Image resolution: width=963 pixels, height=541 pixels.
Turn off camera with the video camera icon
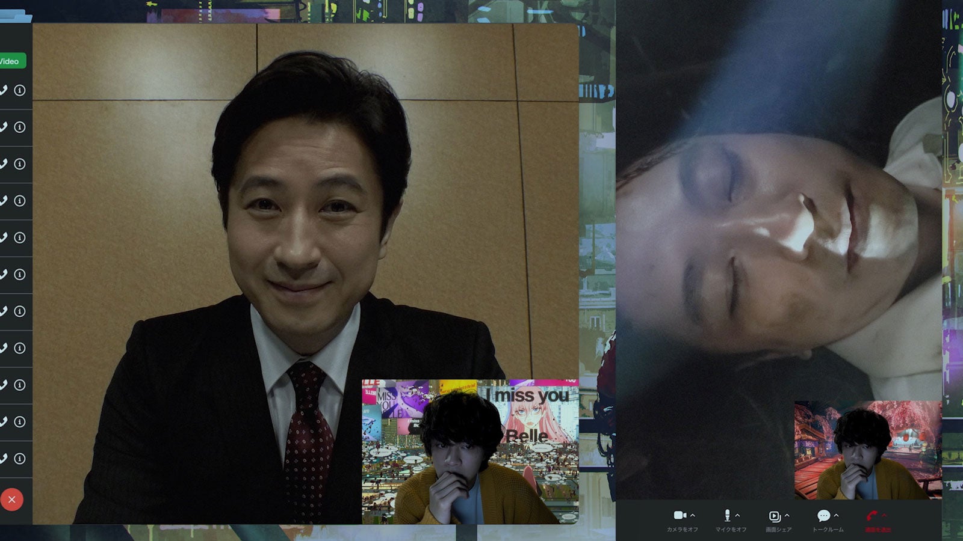click(680, 515)
